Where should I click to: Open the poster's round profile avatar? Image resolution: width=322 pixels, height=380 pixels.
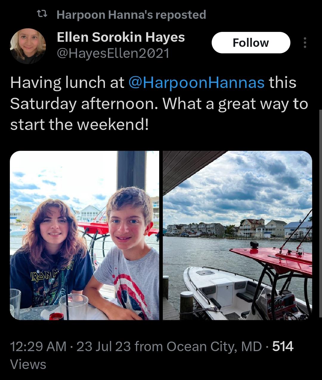[x=28, y=46]
